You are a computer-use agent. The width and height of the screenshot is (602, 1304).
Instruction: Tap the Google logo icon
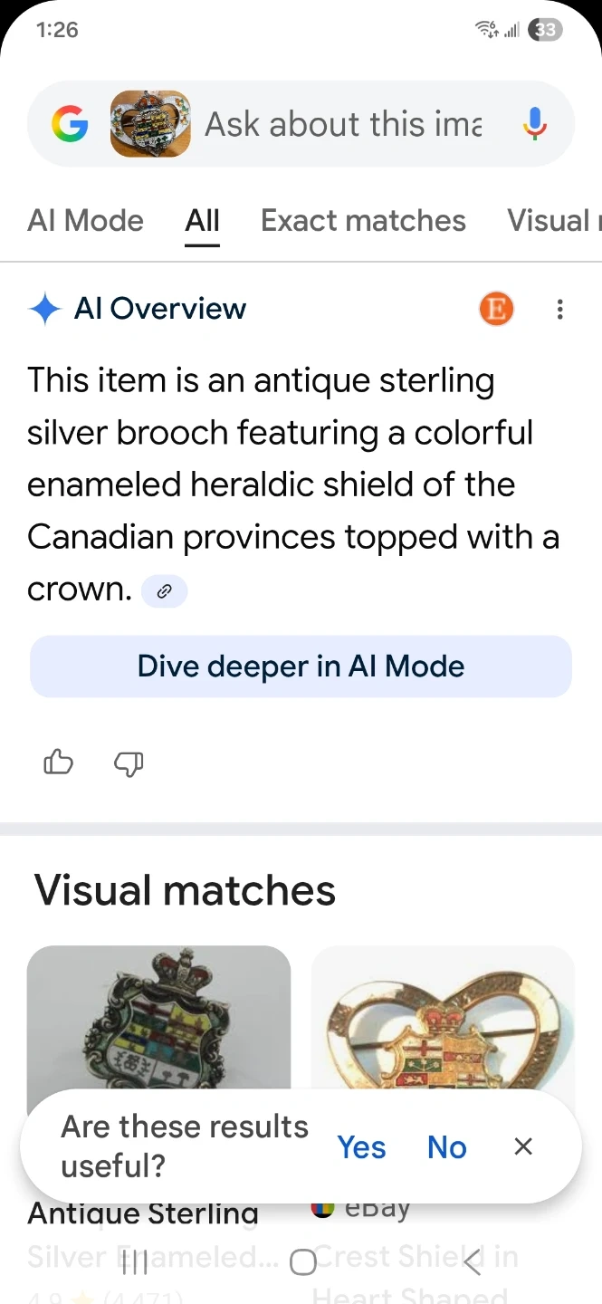(70, 124)
